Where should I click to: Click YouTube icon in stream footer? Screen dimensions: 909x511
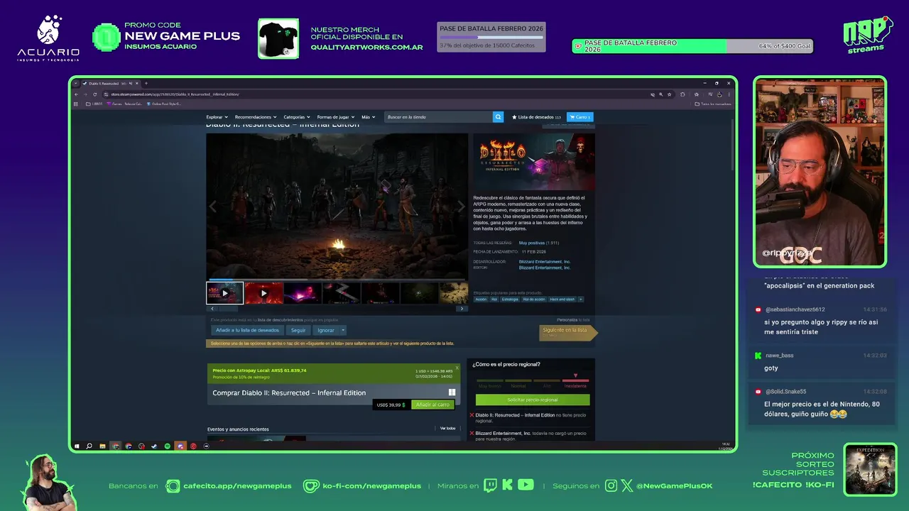[526, 485]
